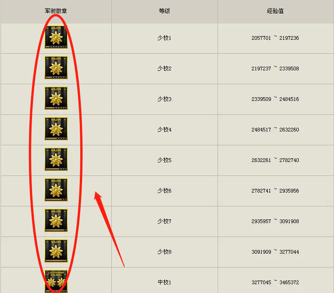Click experience range 2057701 ~ 2197236
Image resolution: width=334 pixels, height=293 pixels.
pyautogui.click(x=275, y=38)
